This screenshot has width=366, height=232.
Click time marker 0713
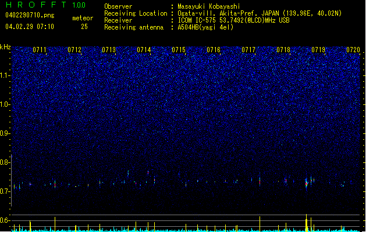coord(109,50)
